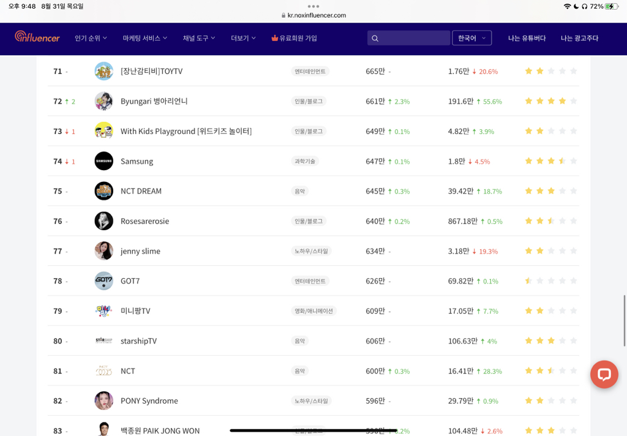Click 음악 tag on NCT DREAM row
Viewport: 627px width, 436px height.
tap(300, 191)
